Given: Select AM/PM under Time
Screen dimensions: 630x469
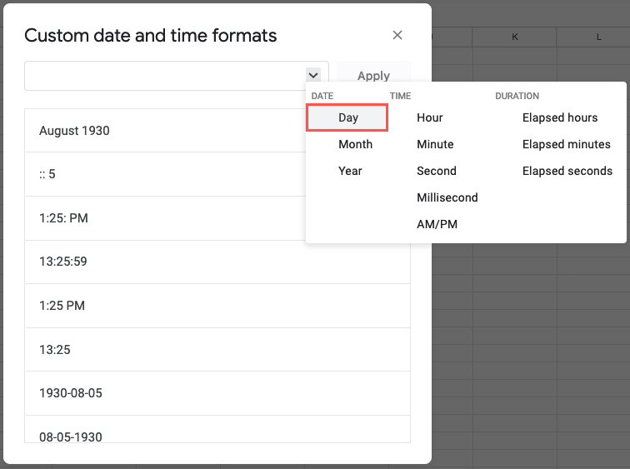Looking at the screenshot, I should (437, 224).
